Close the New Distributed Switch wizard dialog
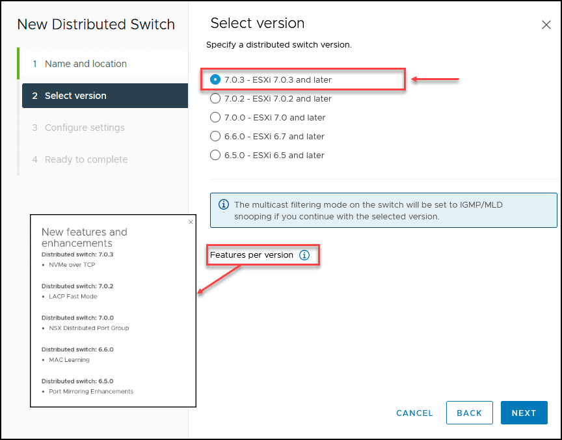Screen dimensions: 562x440 pos(546,25)
